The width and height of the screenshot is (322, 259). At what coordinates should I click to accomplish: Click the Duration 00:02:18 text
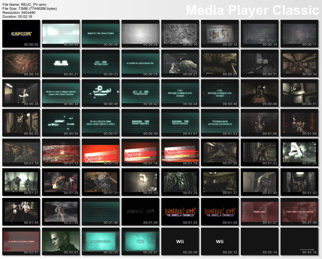coord(17,17)
